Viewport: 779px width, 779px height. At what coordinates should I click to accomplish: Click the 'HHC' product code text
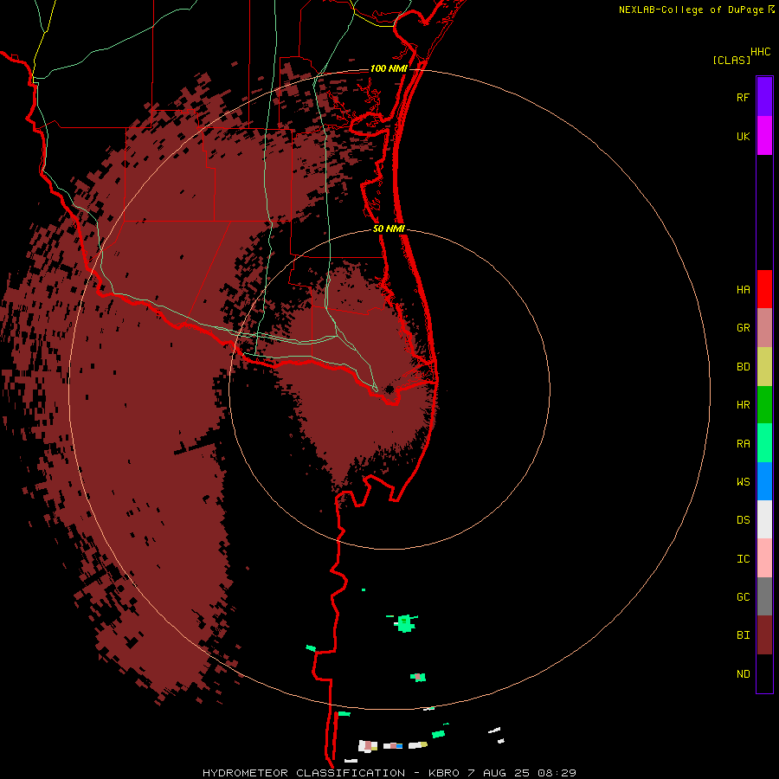pos(760,51)
